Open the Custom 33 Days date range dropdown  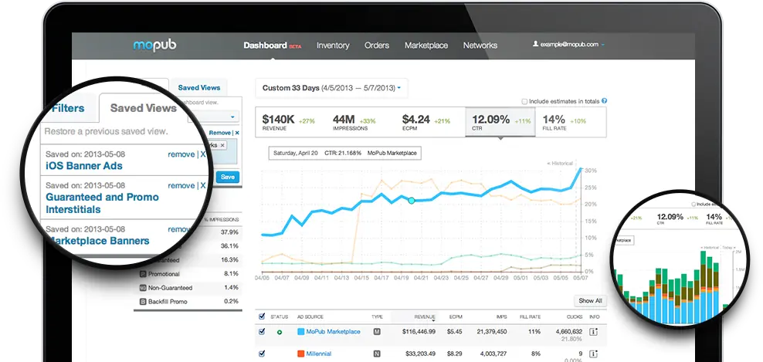tap(332, 88)
